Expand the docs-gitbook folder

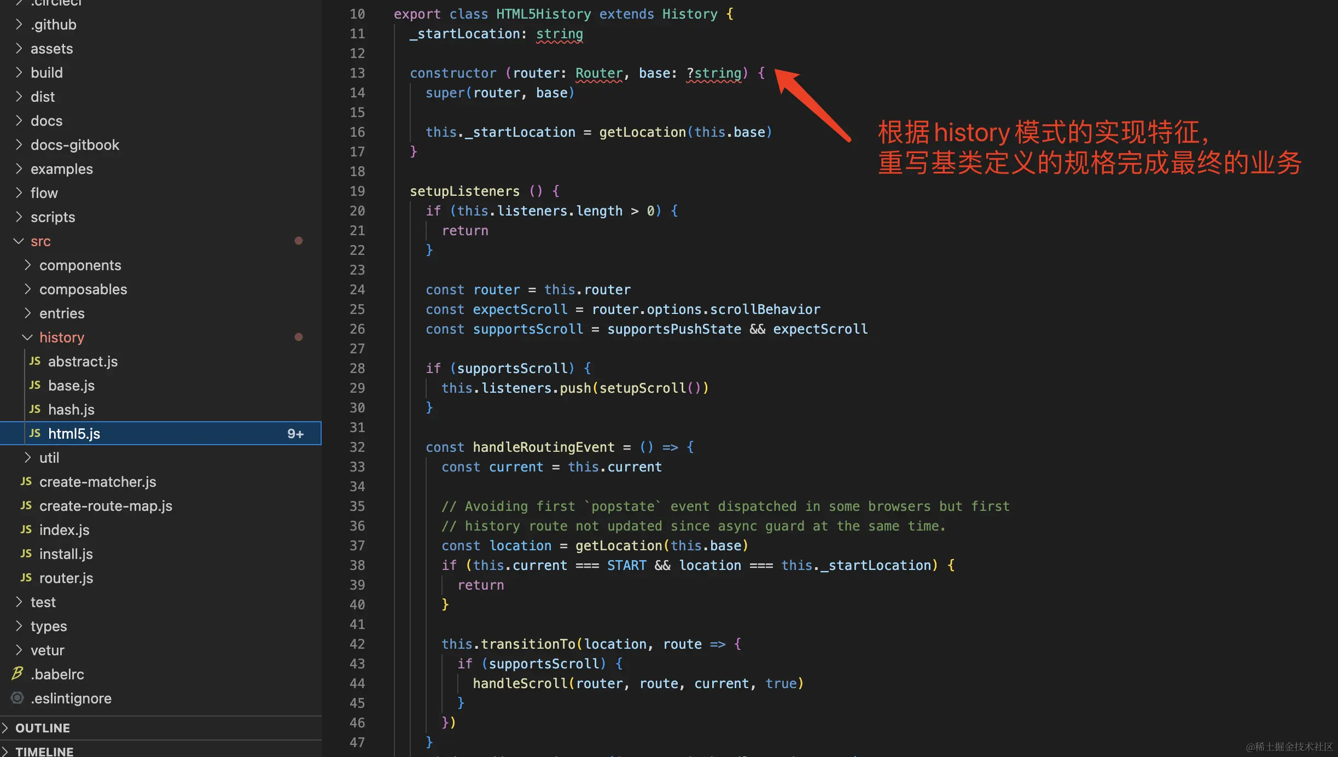click(74, 145)
